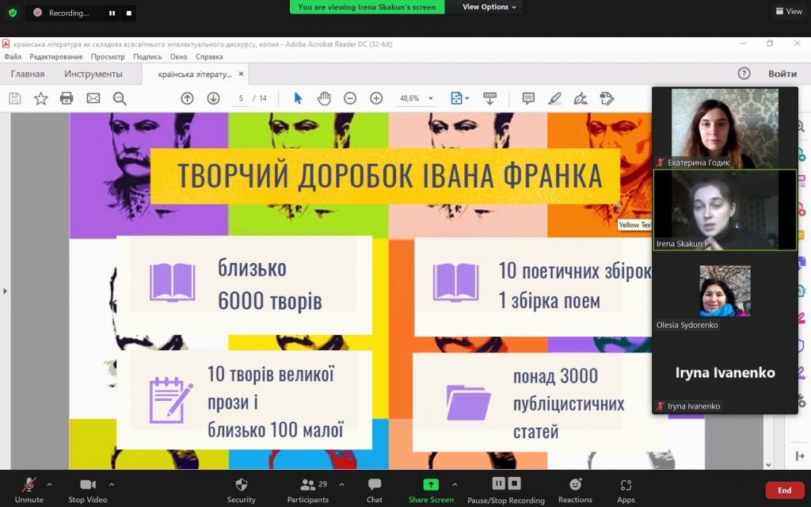Click the star bookmark icon
The width and height of the screenshot is (811, 507).
pos(41,98)
